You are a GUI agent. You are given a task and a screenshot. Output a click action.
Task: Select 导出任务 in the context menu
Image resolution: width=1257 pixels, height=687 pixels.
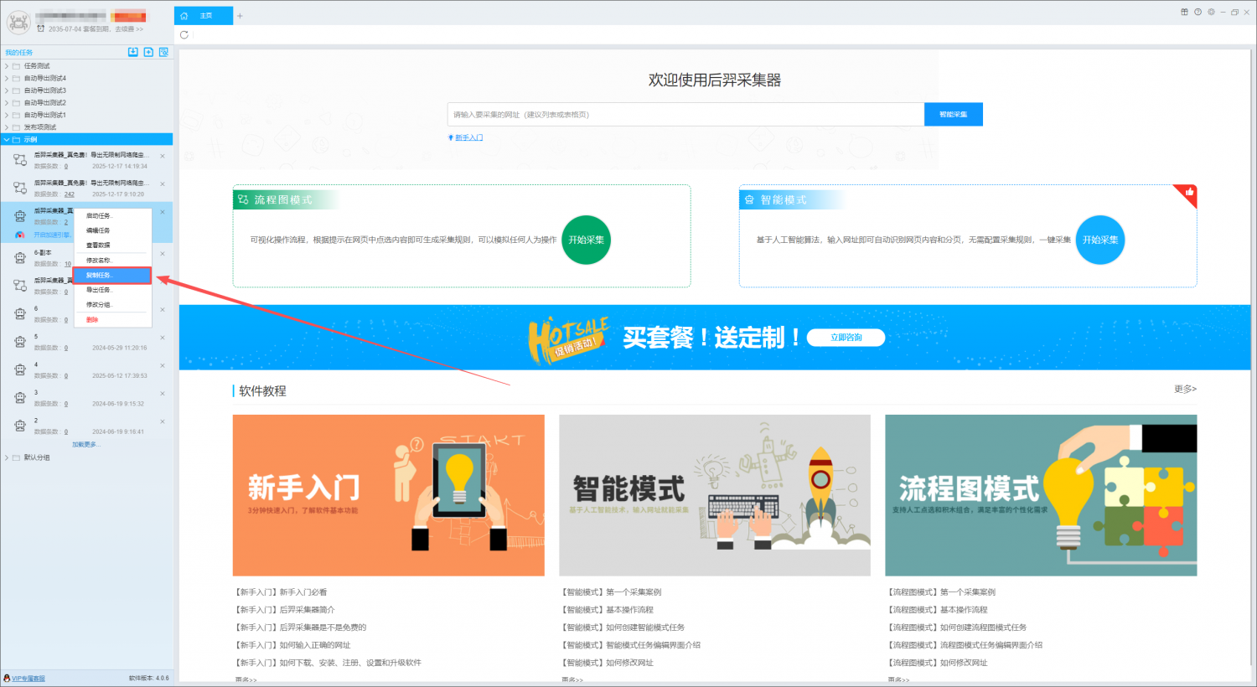(x=98, y=290)
